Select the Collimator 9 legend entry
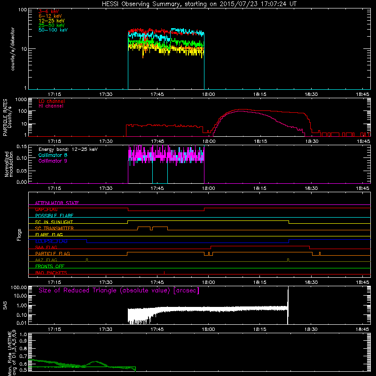376x376 pixels. 53,161
